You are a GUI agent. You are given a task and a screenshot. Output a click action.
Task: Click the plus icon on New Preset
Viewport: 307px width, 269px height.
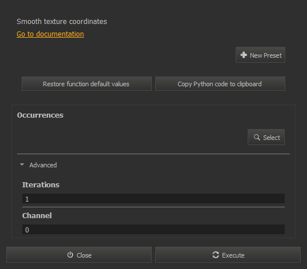coord(243,55)
